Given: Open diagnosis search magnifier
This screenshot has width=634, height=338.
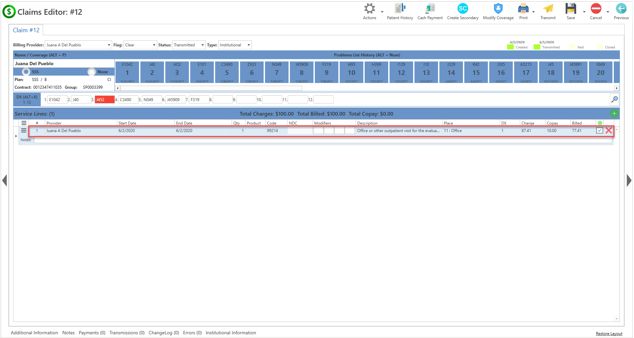Looking at the screenshot, I should pyautogui.click(x=614, y=99).
